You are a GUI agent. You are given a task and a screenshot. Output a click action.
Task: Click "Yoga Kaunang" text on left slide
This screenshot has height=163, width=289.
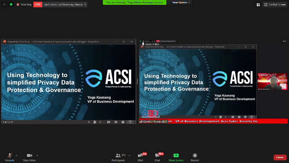[99, 97]
